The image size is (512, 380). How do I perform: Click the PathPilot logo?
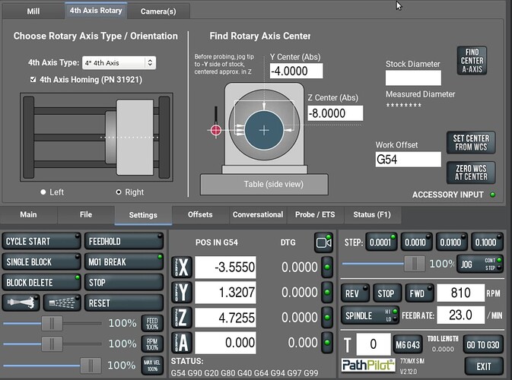368,366
